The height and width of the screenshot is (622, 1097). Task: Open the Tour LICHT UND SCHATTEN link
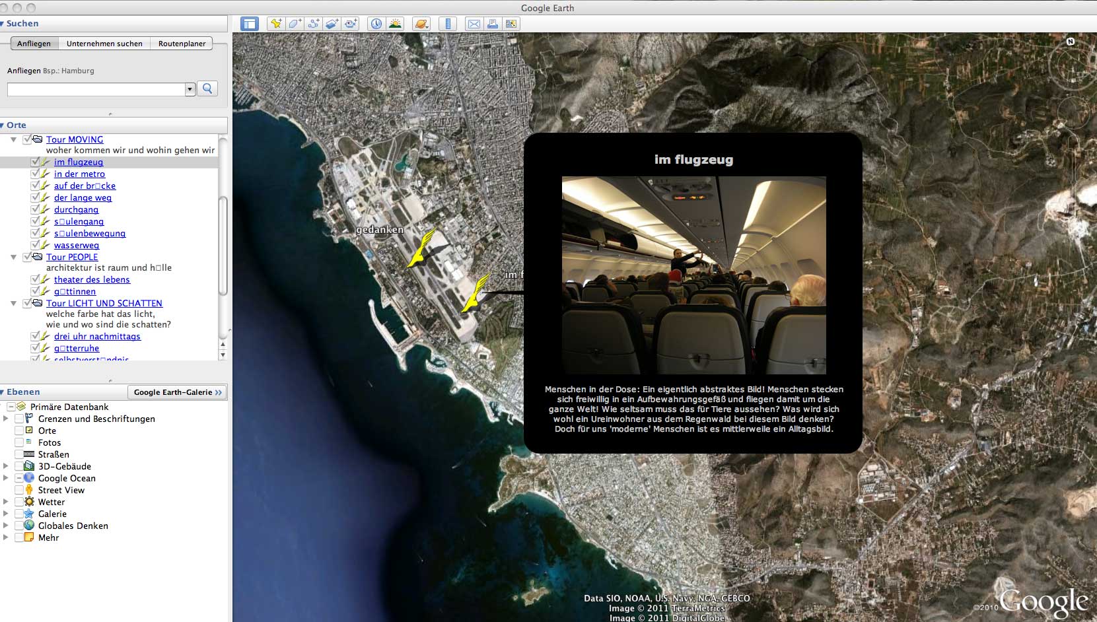click(x=104, y=303)
